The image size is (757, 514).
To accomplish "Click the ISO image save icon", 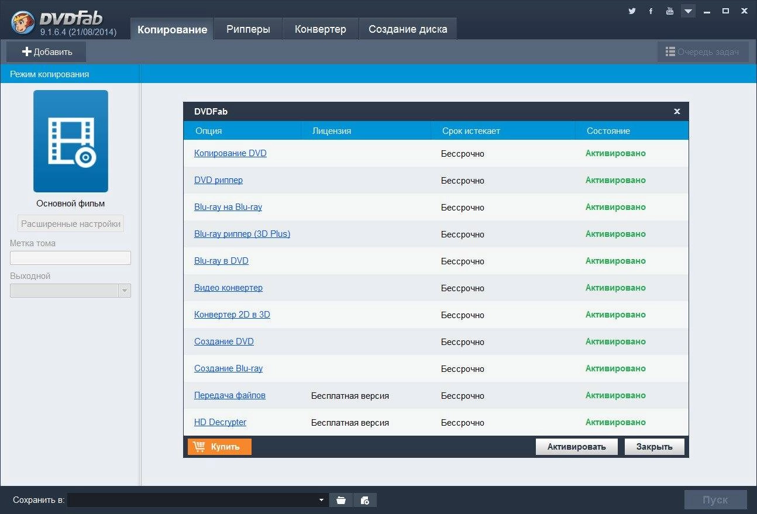I will tap(365, 500).
